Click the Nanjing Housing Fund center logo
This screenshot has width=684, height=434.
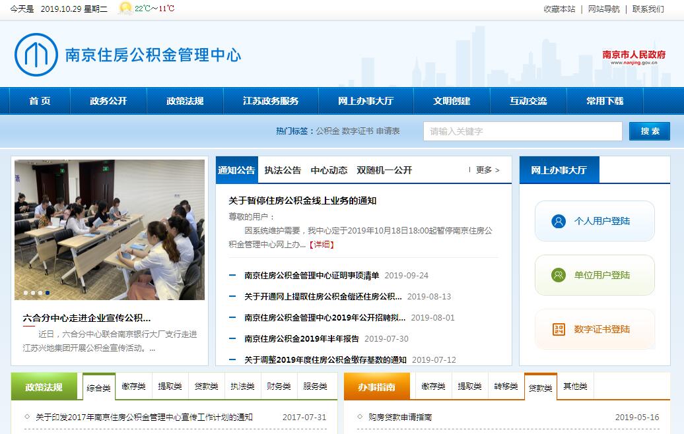[36, 55]
